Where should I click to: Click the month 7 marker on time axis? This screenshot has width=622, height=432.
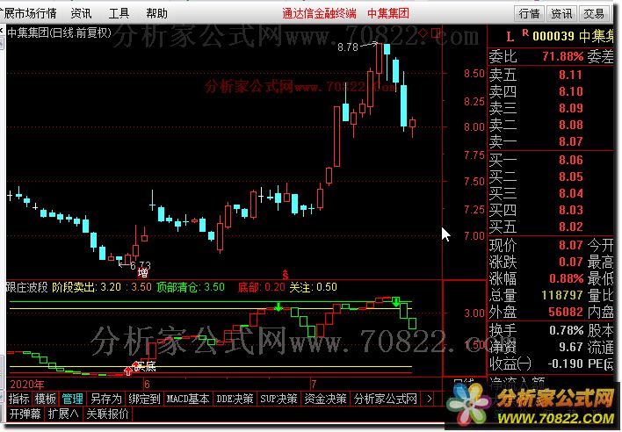pos(314,384)
